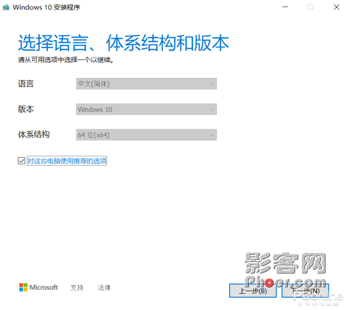
Task: Continue with 下一步(N) button
Action: (x=305, y=291)
